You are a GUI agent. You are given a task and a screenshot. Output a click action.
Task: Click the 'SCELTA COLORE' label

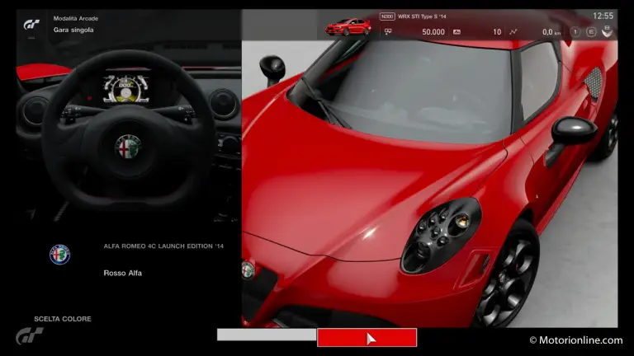(63, 319)
